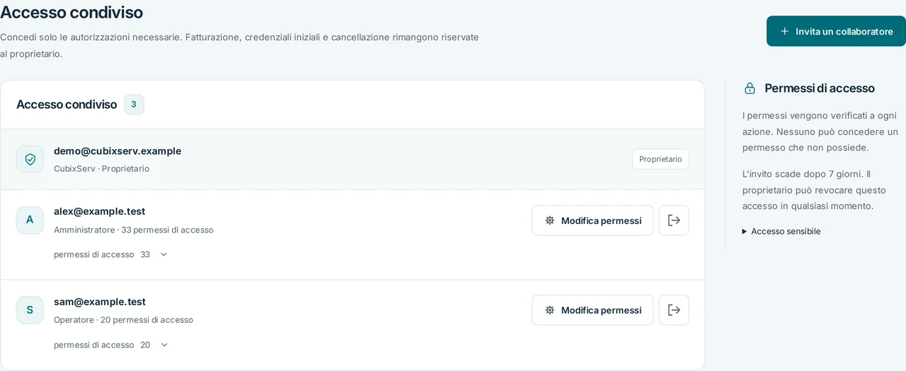
Task: Click the A avatar for alex@example.test
Action: [30, 220]
